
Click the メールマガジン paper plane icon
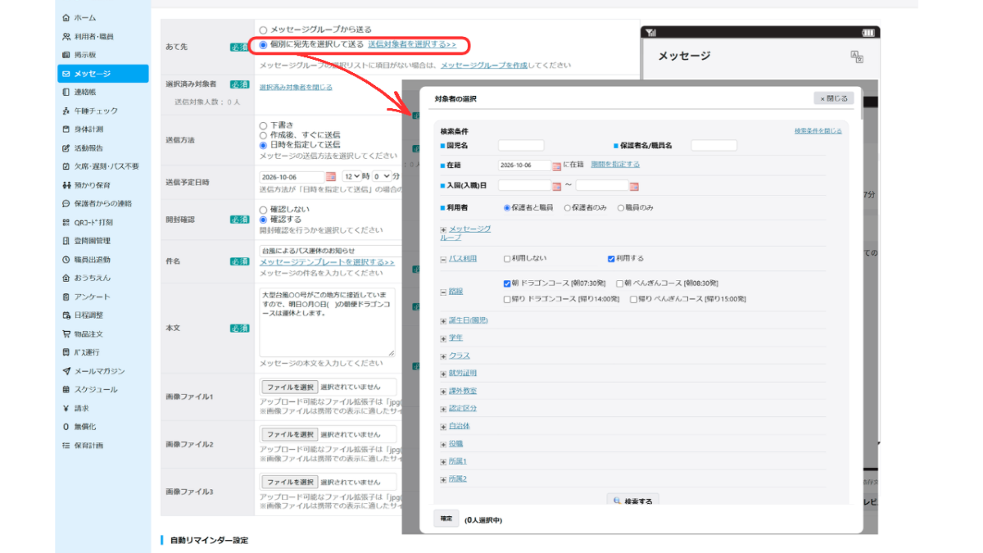tap(66, 371)
